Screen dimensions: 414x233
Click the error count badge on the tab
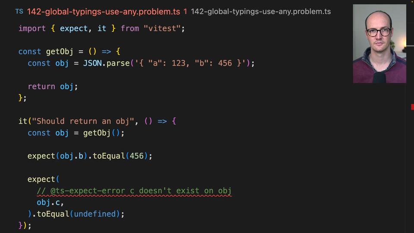click(x=185, y=12)
